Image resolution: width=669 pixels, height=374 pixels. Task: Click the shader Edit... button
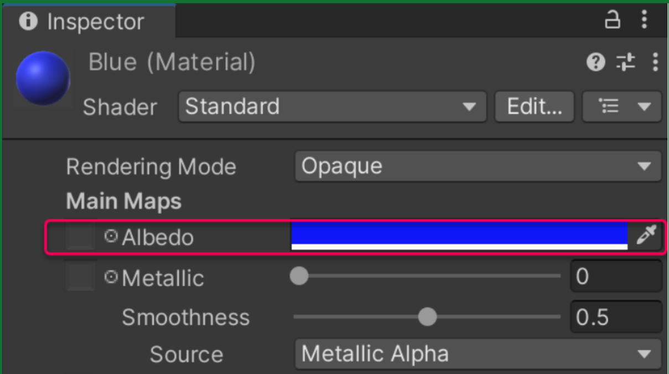tap(535, 106)
